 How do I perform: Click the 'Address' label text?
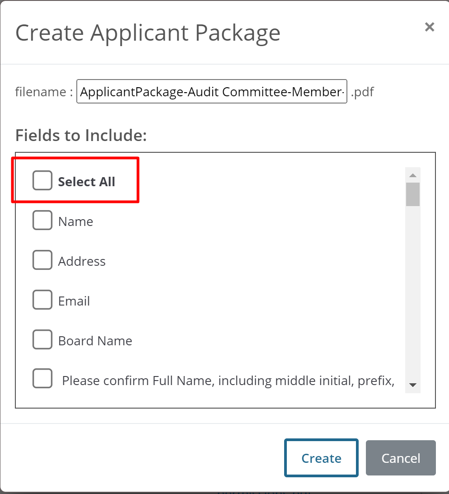tap(82, 261)
